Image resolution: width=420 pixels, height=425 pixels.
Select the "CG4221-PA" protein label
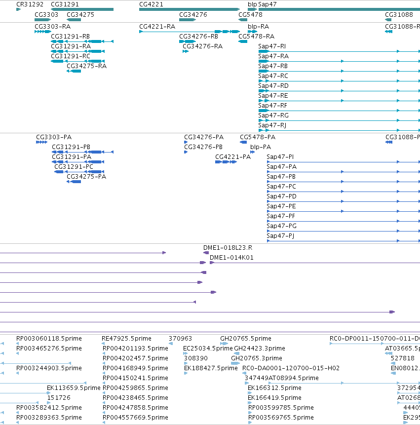coord(233,157)
